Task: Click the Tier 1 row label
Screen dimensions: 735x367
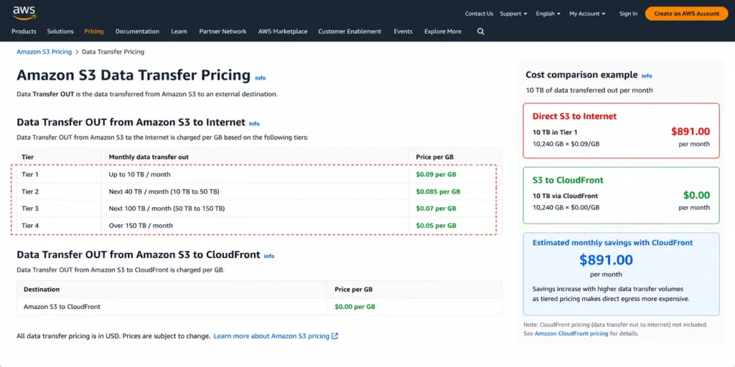Action: 30,175
